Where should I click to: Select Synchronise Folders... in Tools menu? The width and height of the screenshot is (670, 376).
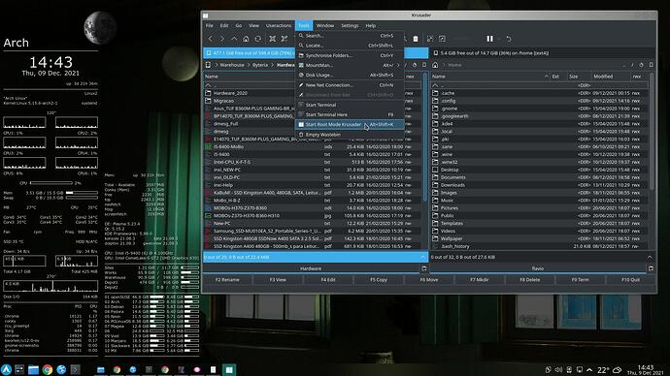[x=350, y=55]
